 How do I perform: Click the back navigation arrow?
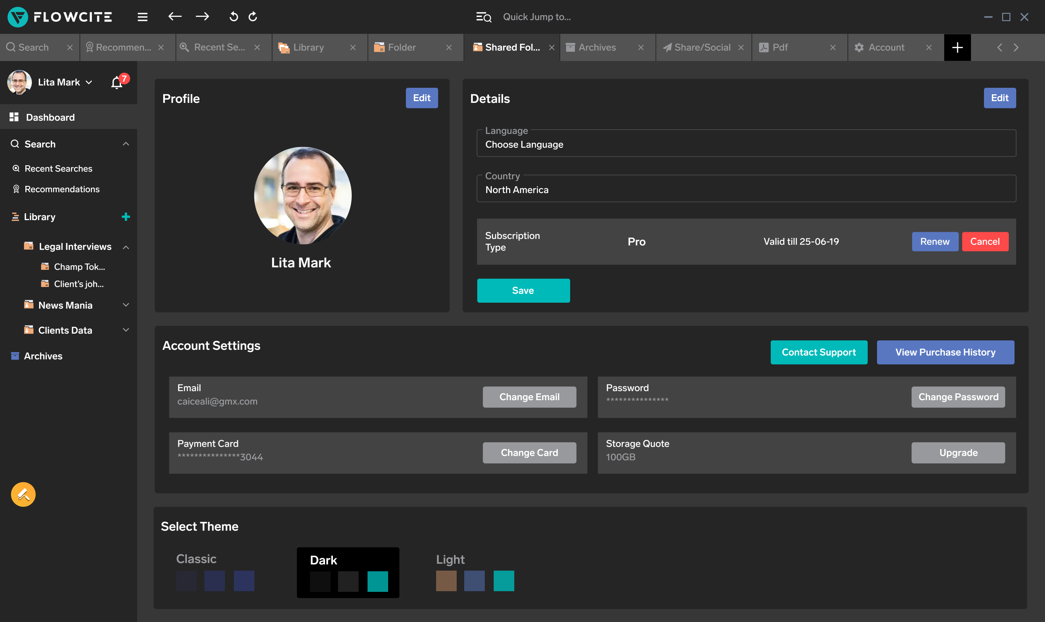(x=175, y=17)
